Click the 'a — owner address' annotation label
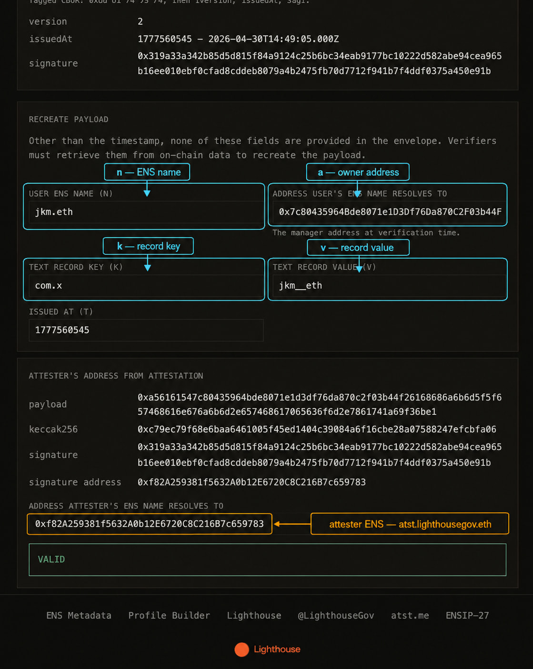The height and width of the screenshot is (669, 533). click(358, 172)
